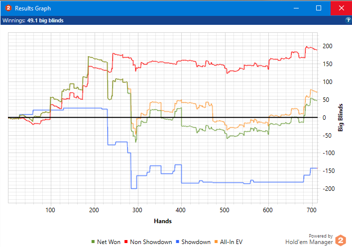Click the blue Showdown legend swatch
352x247 pixels.
tap(178, 242)
